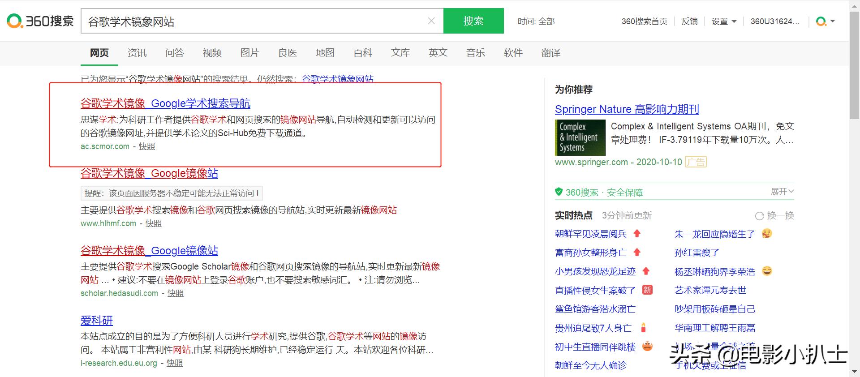The width and height of the screenshot is (860, 377).
Task: Switch to the 百科 tab
Action: (363, 53)
